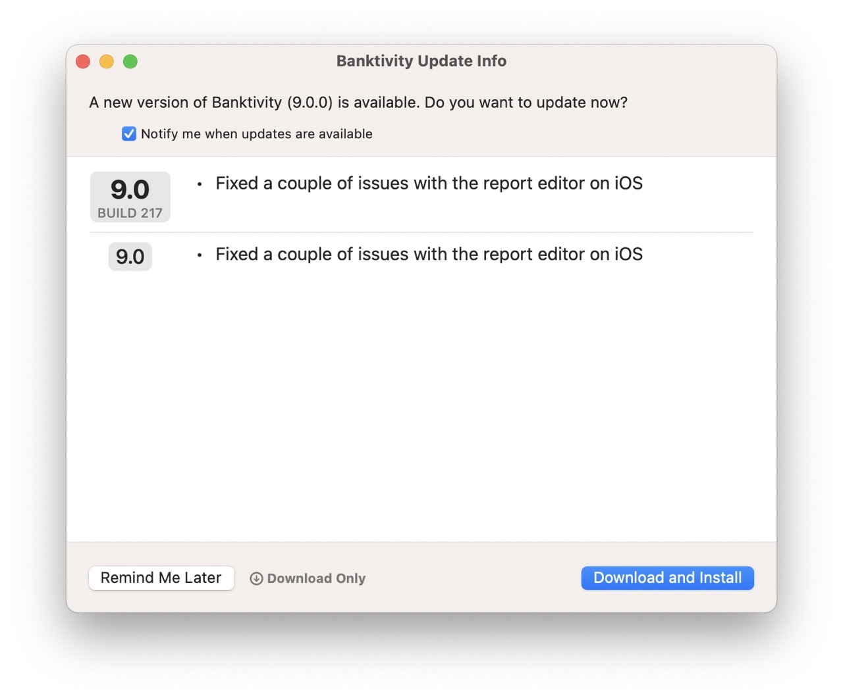Click the Banktivity Update Info title bar

pyautogui.click(x=421, y=61)
